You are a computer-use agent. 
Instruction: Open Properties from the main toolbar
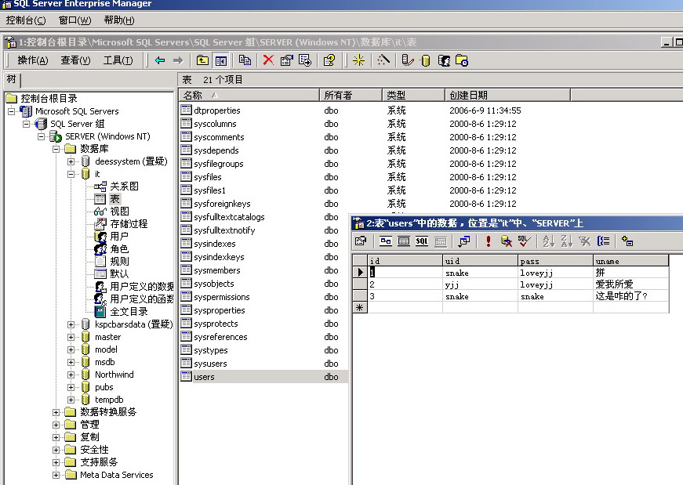[x=287, y=60]
